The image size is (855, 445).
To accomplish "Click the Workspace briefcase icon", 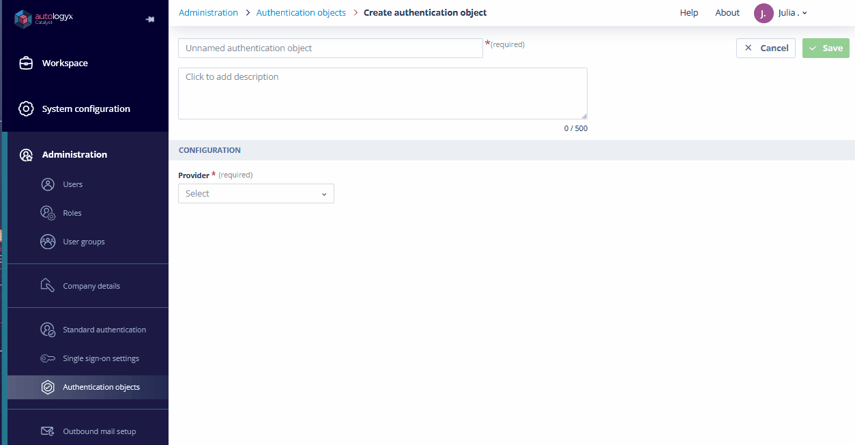I will coord(26,63).
